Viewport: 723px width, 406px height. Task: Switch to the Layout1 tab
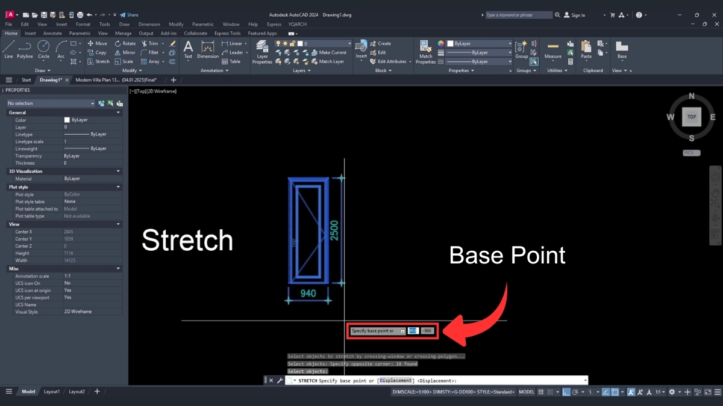pos(52,392)
